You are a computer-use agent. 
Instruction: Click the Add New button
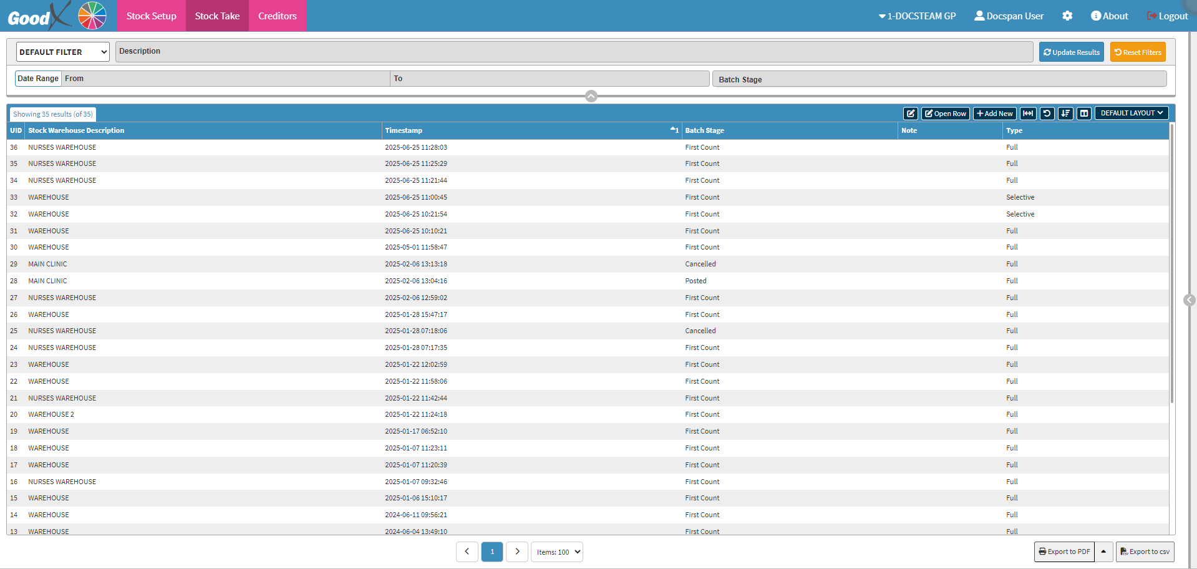(x=995, y=114)
